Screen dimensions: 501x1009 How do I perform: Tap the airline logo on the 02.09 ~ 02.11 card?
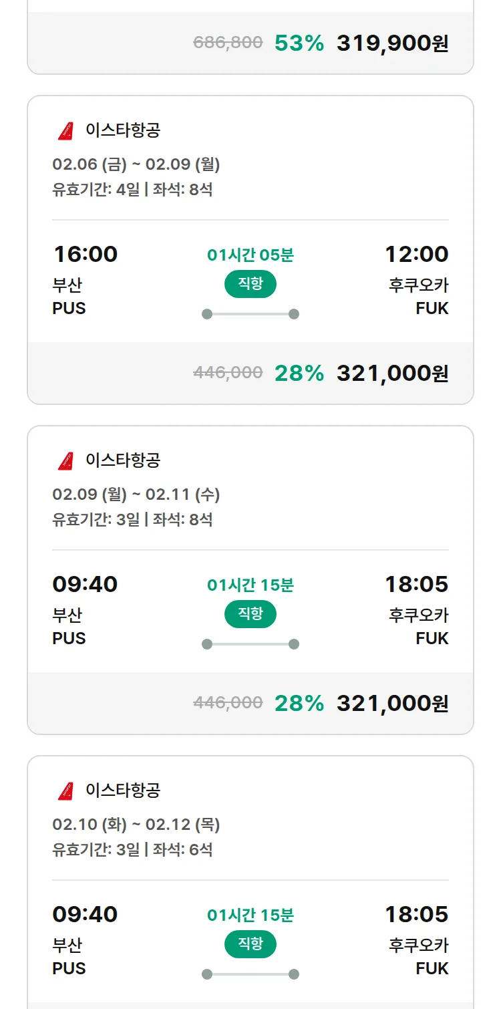point(65,461)
